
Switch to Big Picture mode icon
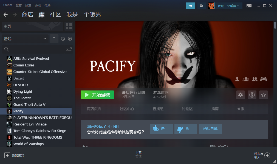(x=249, y=6)
